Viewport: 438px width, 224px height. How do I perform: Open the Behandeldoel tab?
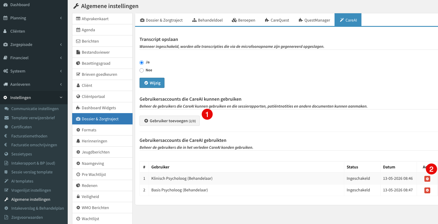click(x=207, y=20)
